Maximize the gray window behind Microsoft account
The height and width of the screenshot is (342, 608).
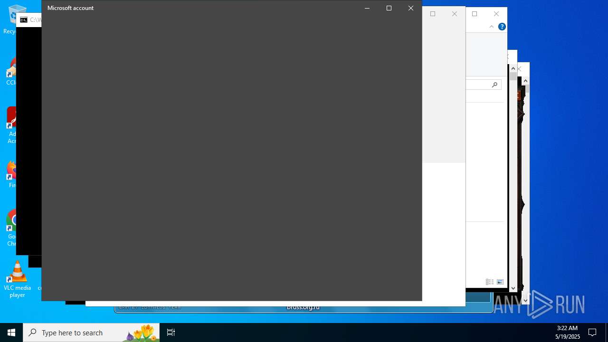(x=433, y=14)
